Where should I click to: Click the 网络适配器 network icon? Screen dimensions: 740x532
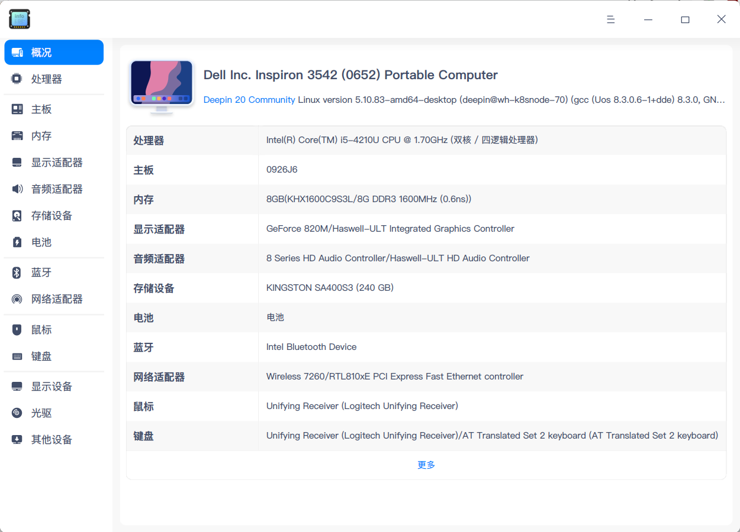pyautogui.click(x=17, y=299)
